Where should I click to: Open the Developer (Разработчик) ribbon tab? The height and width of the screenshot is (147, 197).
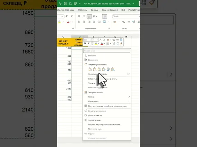pos(134,10)
